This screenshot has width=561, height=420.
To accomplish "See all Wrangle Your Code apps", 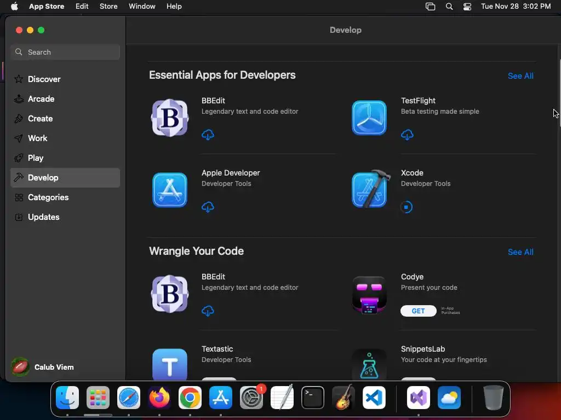I will pos(520,252).
